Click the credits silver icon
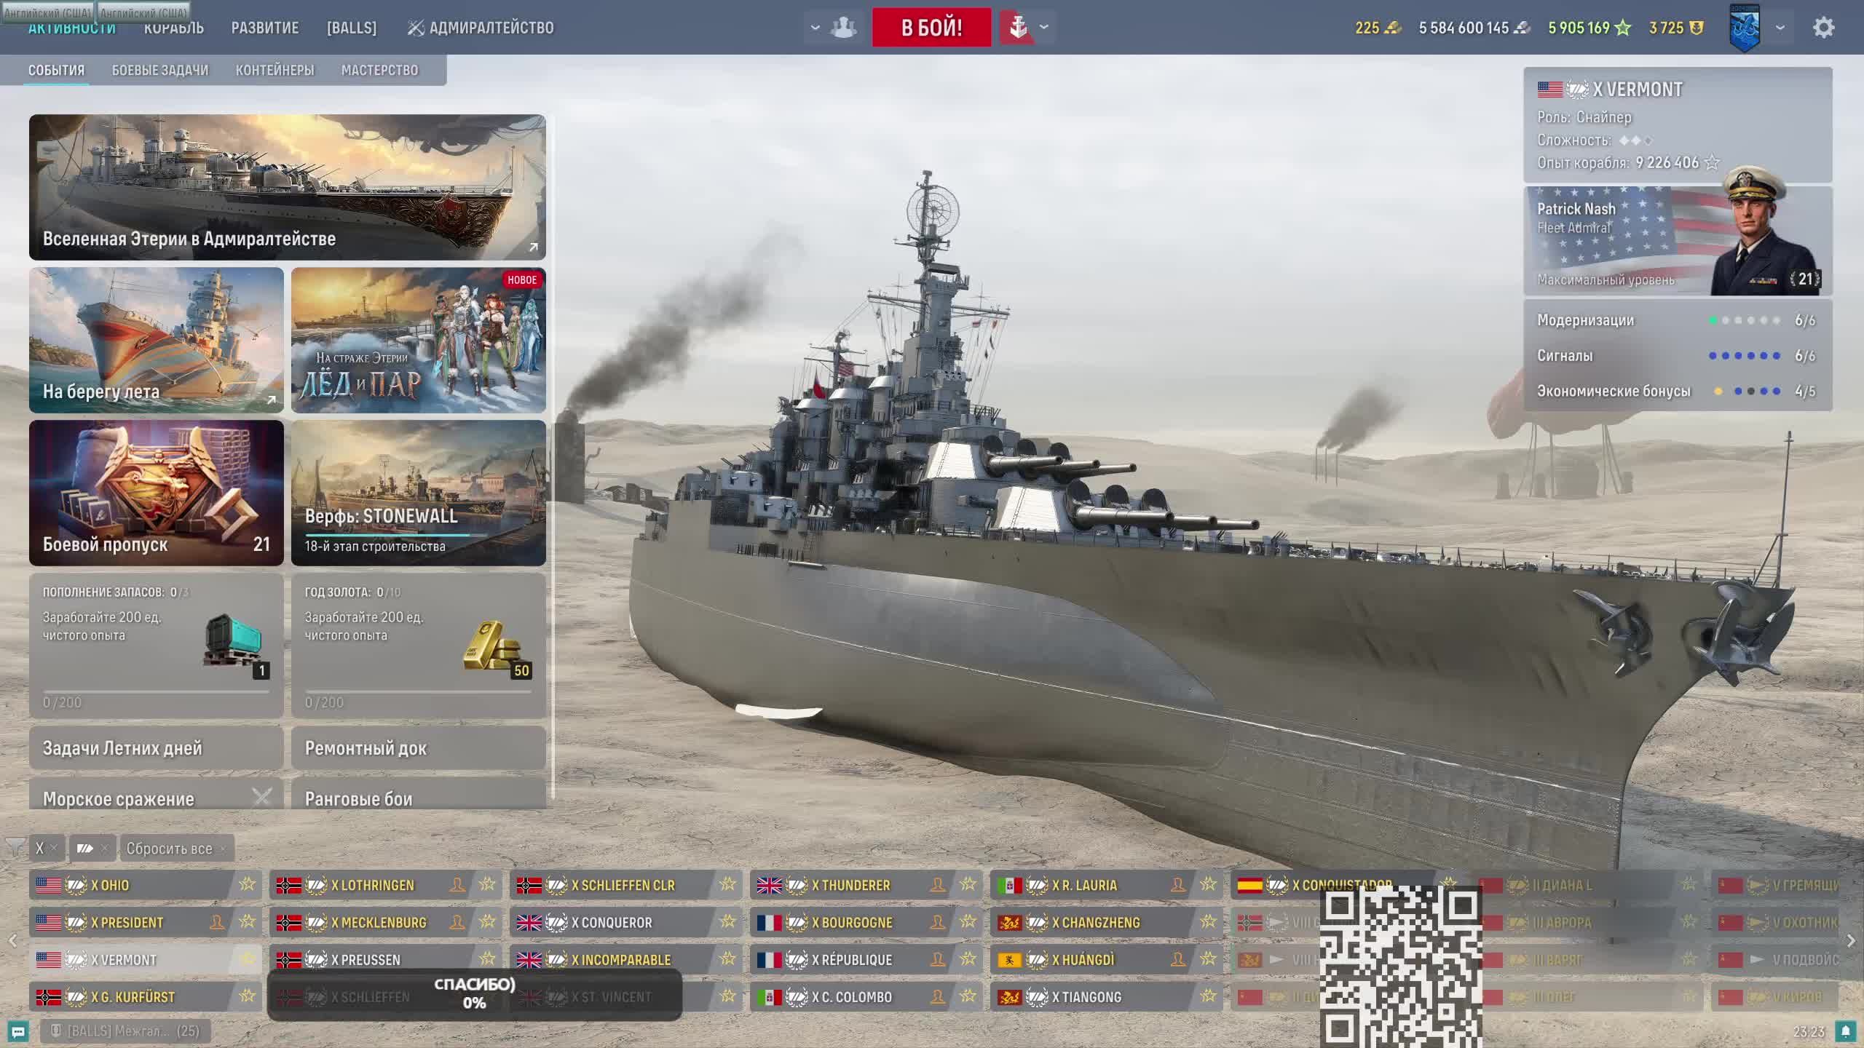This screenshot has width=1864, height=1048. [x=1522, y=28]
